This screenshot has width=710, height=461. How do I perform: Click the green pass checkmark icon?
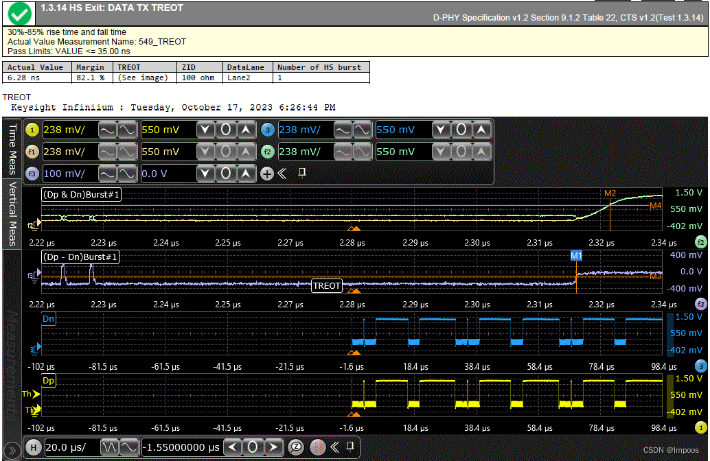point(19,14)
